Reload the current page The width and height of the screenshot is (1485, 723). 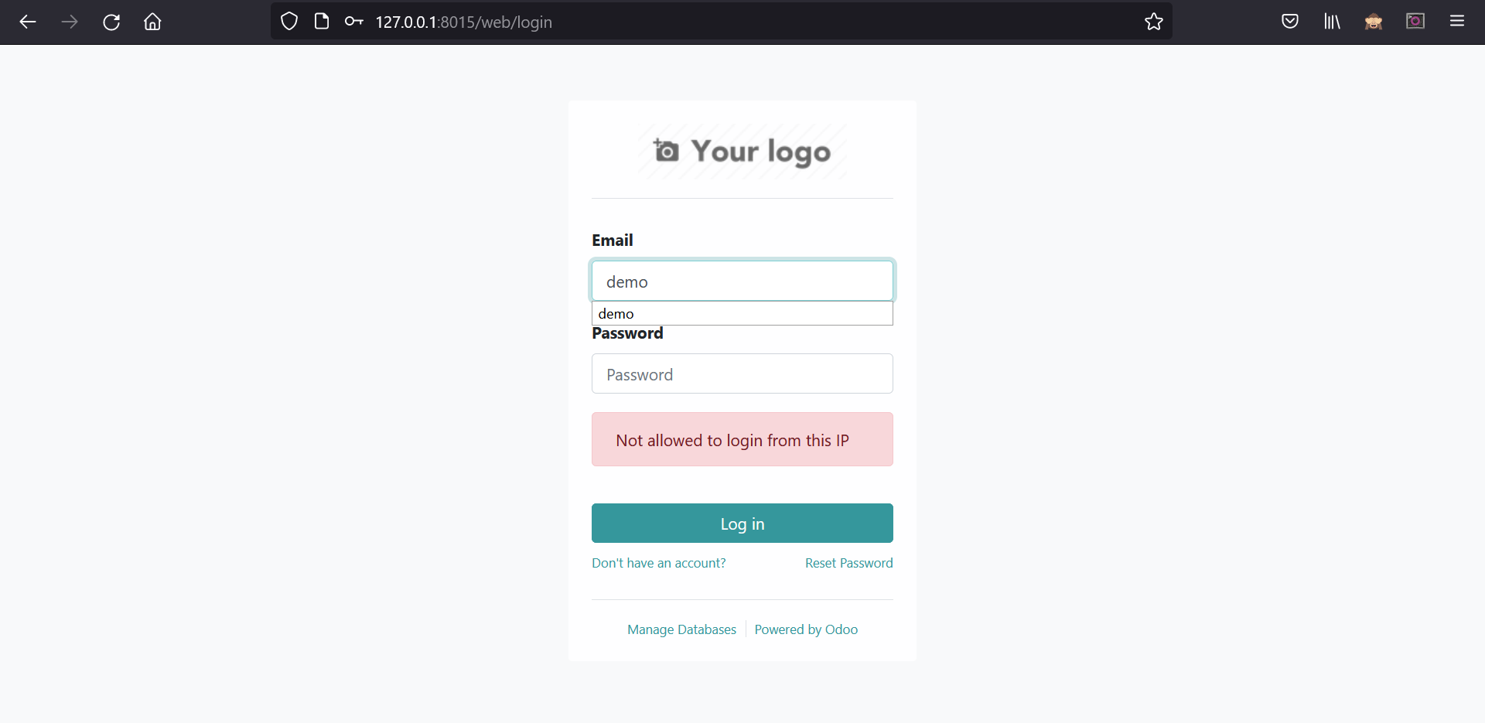click(111, 22)
